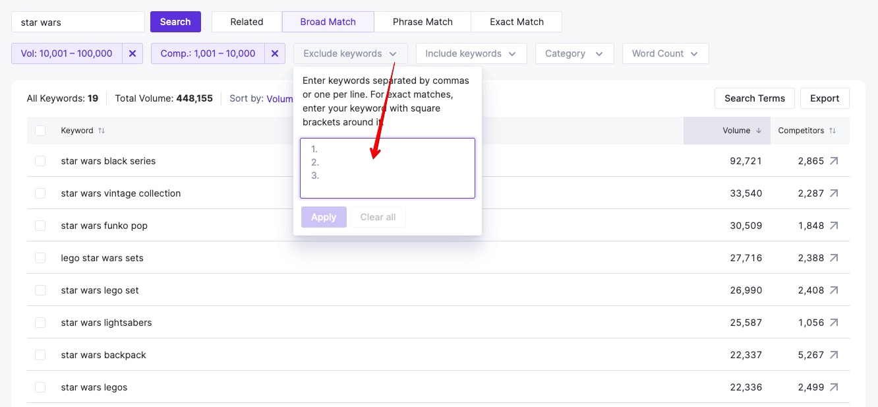Click the volume value 33,540
The width and height of the screenshot is (878, 407).
[746, 193]
